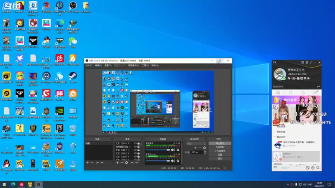This screenshot has width=335, height=188.
Task: Adjust 麦克风/Aux volume slider
Action: (x=158, y=161)
